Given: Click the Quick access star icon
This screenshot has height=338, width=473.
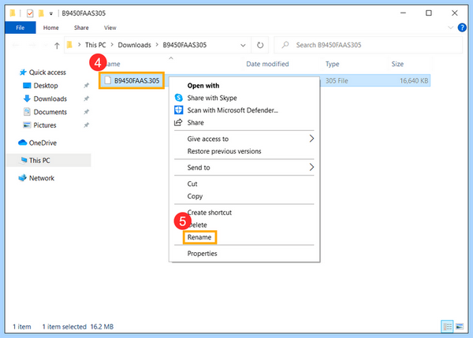Looking at the screenshot, I should [x=23, y=72].
